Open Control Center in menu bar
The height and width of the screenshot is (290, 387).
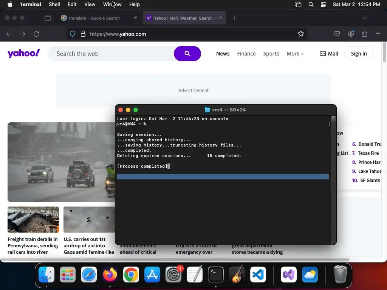click(x=324, y=5)
